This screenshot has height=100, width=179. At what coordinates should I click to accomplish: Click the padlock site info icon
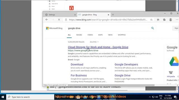66,20
